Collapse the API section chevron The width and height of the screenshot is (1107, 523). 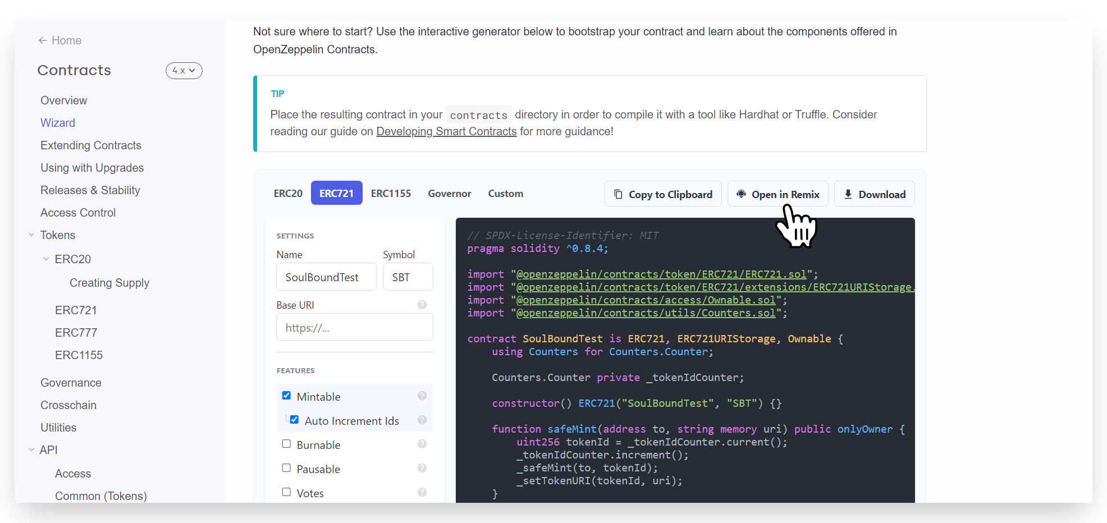31,450
